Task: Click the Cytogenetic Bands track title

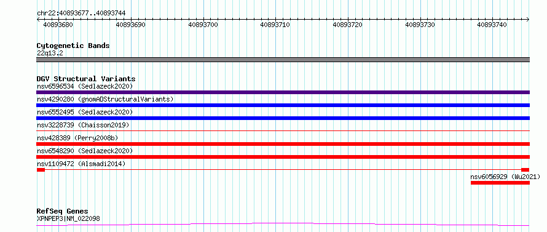Action: pyautogui.click(x=73, y=46)
